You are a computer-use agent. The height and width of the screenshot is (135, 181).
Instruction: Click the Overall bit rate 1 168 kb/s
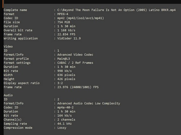tap(66, 30)
